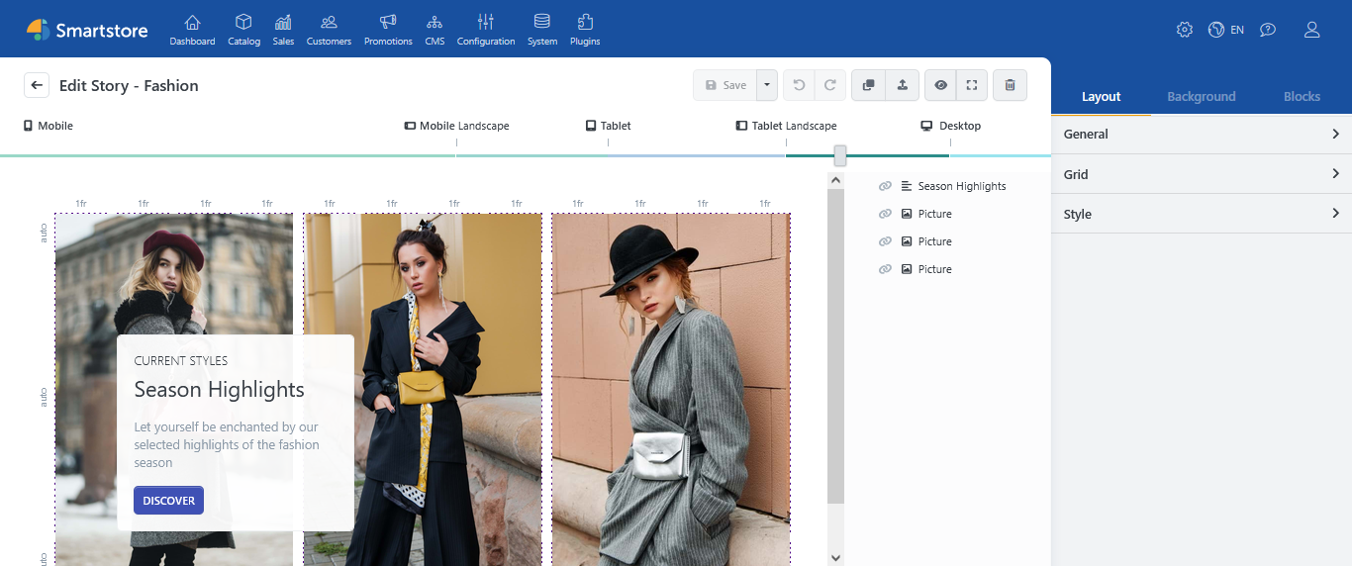Open the help chat bubble icon
Screen dimensions: 1352x566
(x=1268, y=30)
